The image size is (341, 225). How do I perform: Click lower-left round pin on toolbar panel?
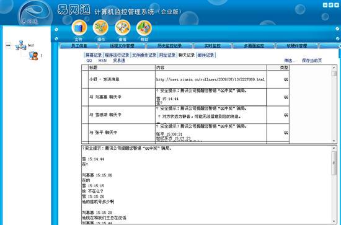coord(56,38)
